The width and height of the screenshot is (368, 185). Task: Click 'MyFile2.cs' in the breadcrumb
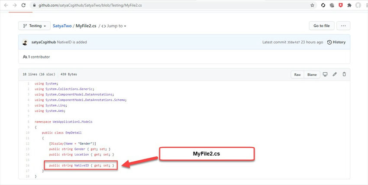click(86, 26)
